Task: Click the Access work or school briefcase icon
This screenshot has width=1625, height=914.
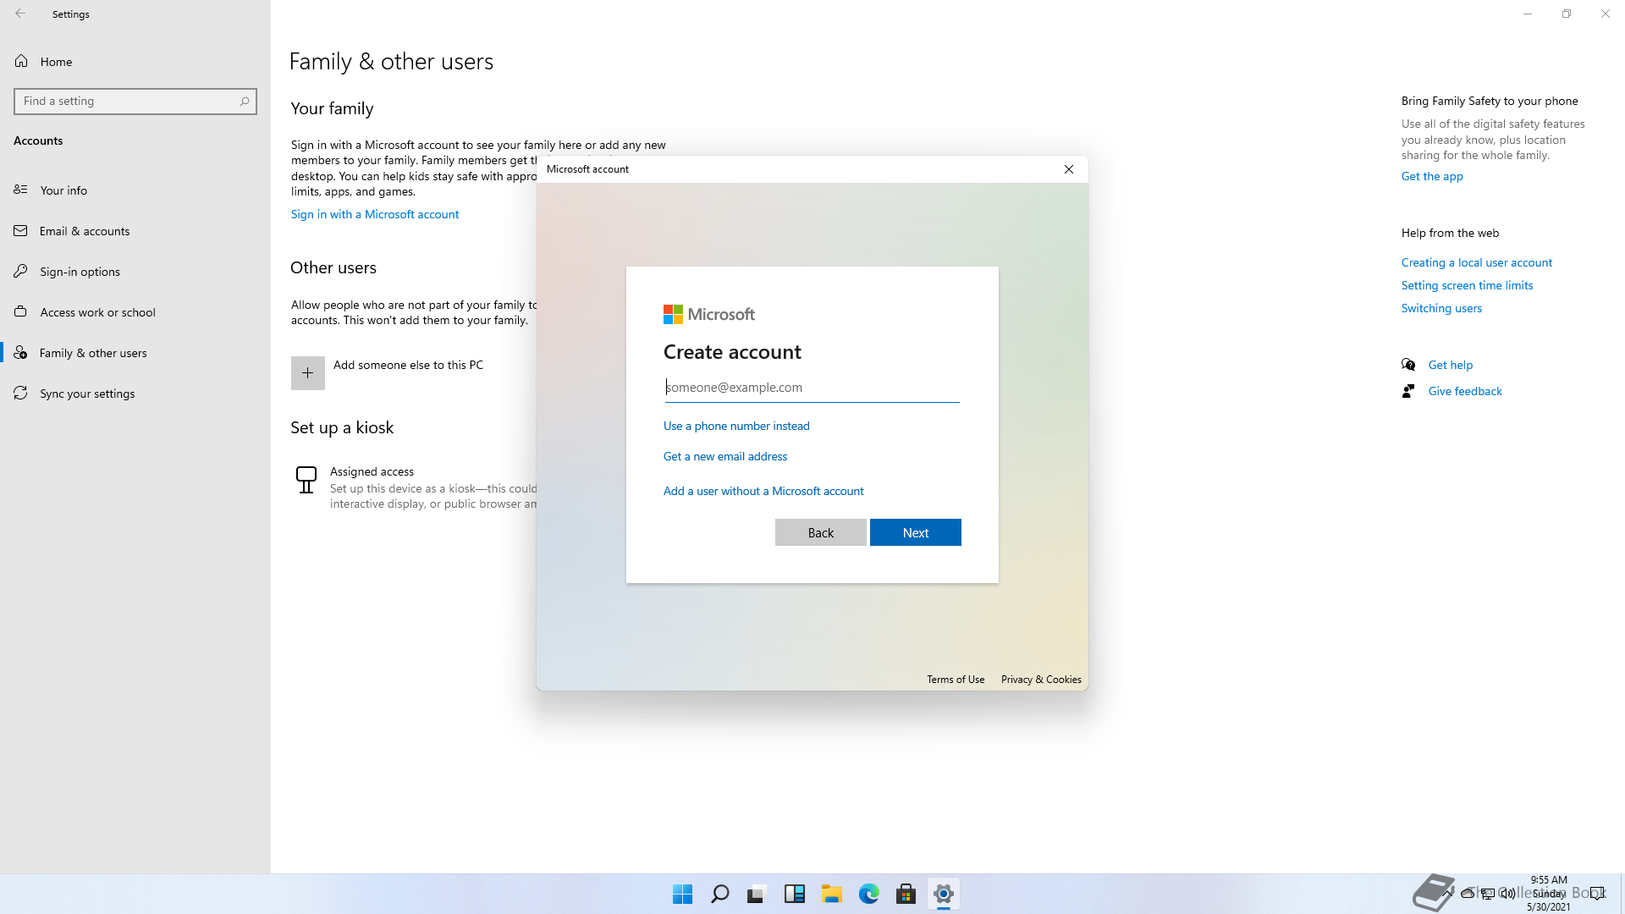Action: (x=20, y=311)
